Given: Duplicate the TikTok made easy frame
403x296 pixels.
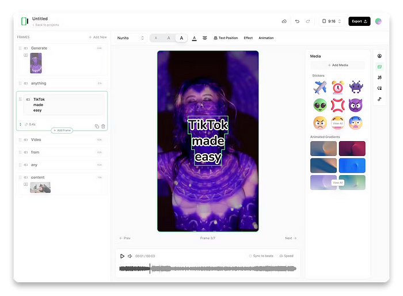Looking at the screenshot, I should point(97,126).
